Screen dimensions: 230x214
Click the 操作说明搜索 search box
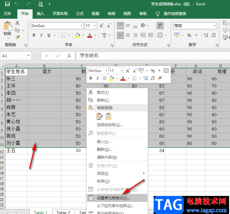[175, 13]
